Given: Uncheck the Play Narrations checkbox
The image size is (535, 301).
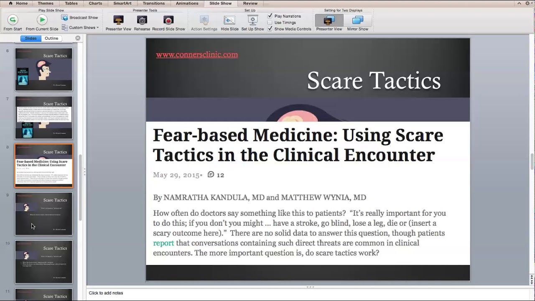Looking at the screenshot, I should (x=270, y=16).
